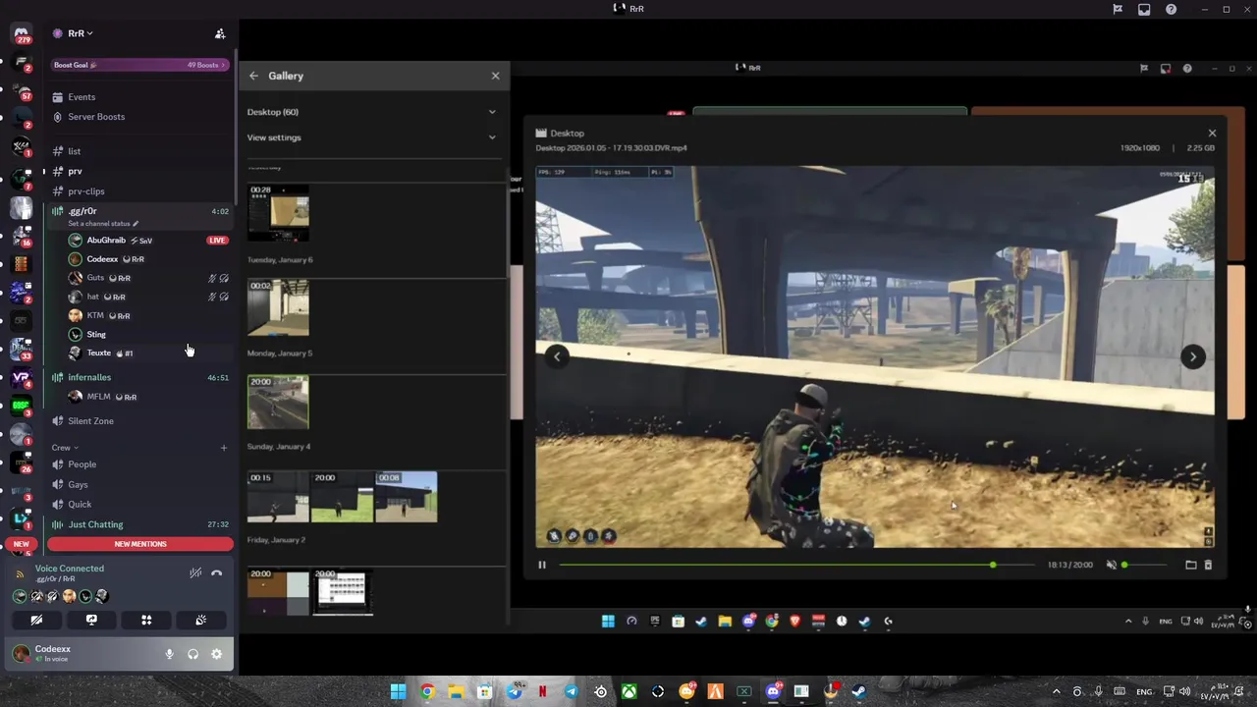The height and width of the screenshot is (707, 1257).
Task: Expand View settings in Gallery
Action: click(372, 137)
